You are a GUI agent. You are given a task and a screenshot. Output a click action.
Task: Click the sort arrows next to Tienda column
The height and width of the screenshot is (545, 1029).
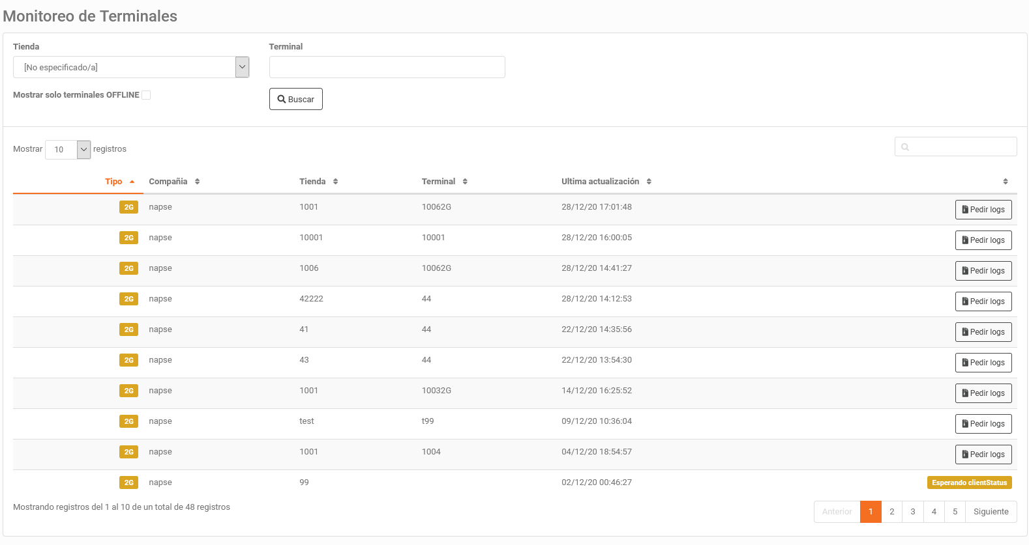pos(335,182)
